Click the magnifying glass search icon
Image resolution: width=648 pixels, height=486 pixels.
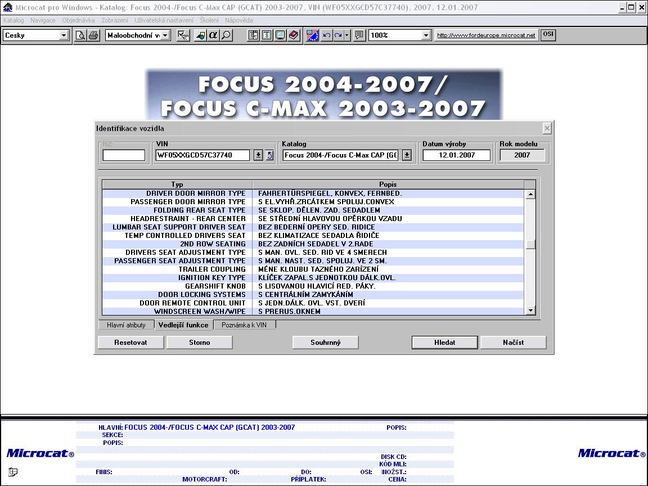coord(226,35)
